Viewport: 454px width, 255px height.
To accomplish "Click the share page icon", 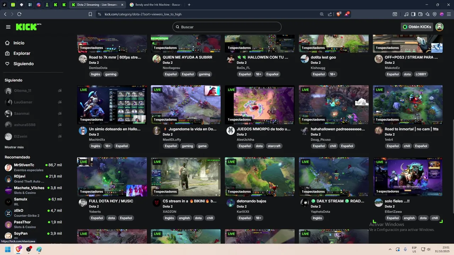I will tap(330, 14).
